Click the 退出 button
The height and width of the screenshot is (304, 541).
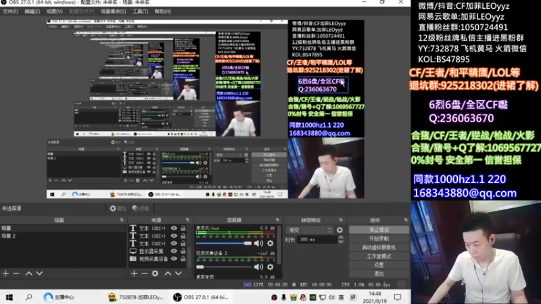click(379, 274)
